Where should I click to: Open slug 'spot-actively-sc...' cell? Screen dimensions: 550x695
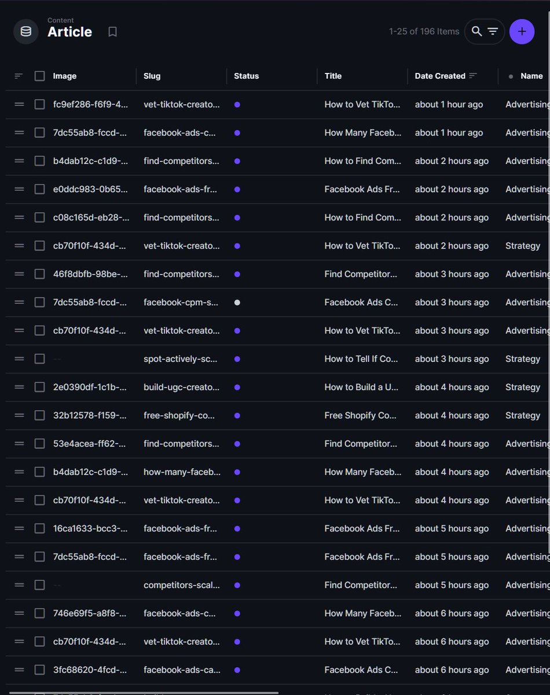181,359
